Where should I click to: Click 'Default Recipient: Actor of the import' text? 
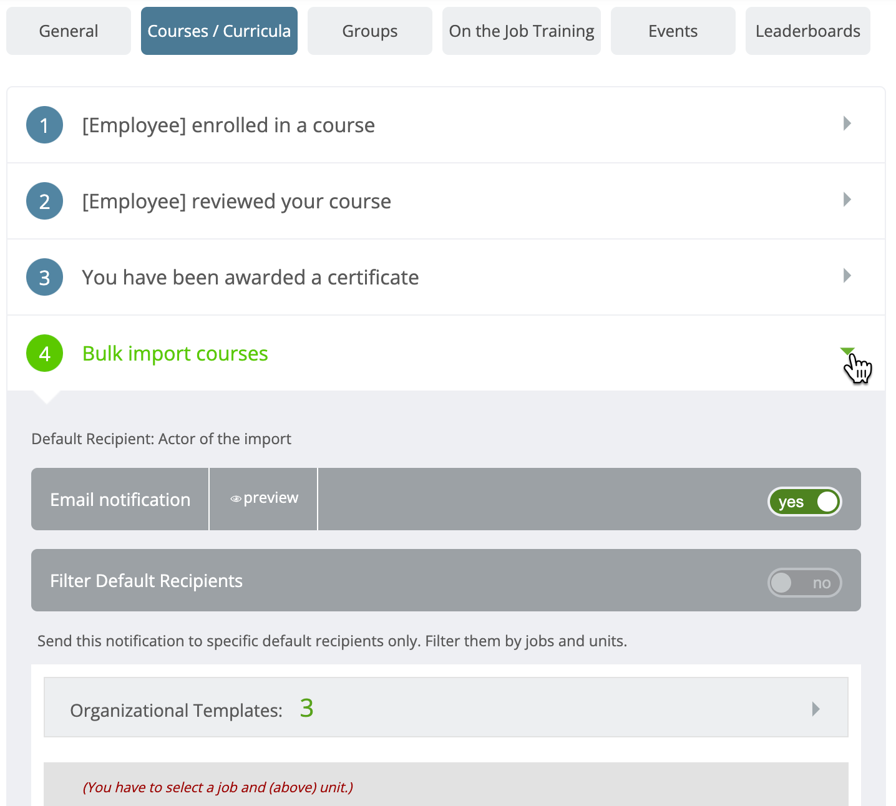tap(161, 439)
